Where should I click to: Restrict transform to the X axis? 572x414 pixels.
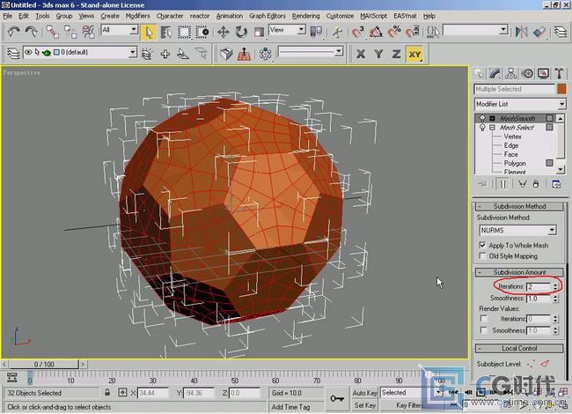point(361,55)
